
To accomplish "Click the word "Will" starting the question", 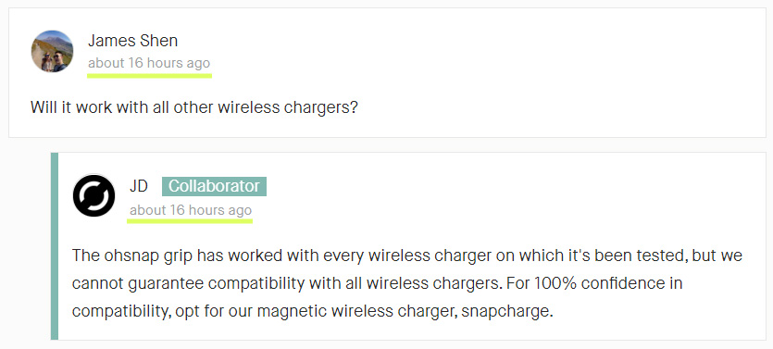I will click(x=44, y=107).
